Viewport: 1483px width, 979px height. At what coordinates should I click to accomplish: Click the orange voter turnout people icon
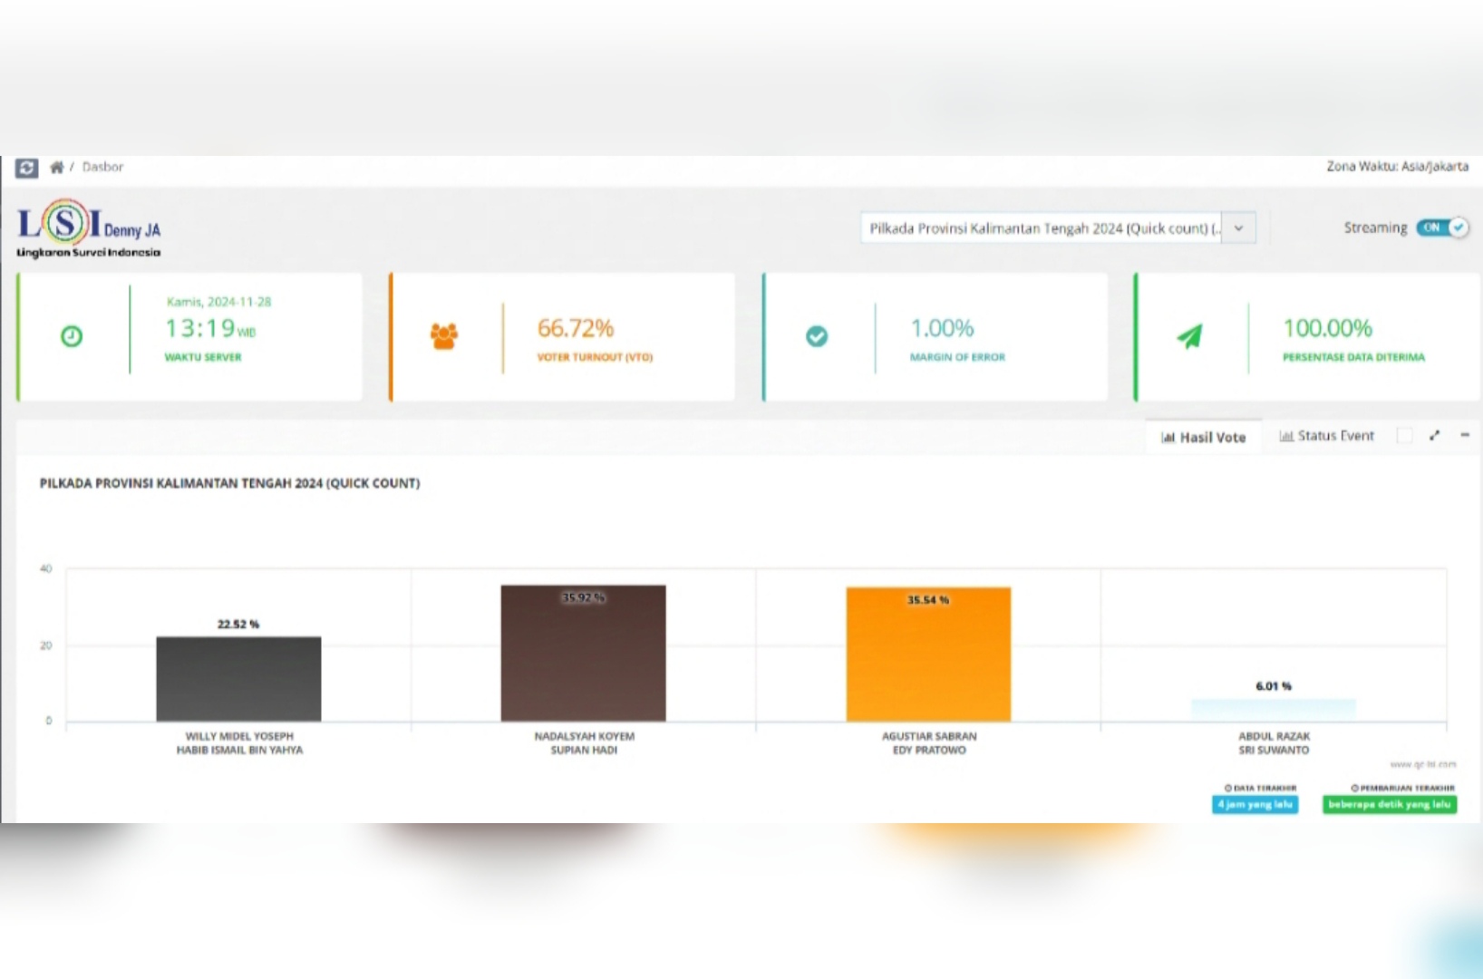444,336
